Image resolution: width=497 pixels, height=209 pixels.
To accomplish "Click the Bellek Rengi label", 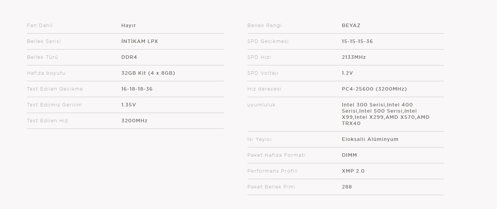I will click(264, 26).
